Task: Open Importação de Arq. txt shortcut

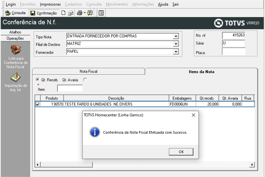Action: [x=16, y=82]
